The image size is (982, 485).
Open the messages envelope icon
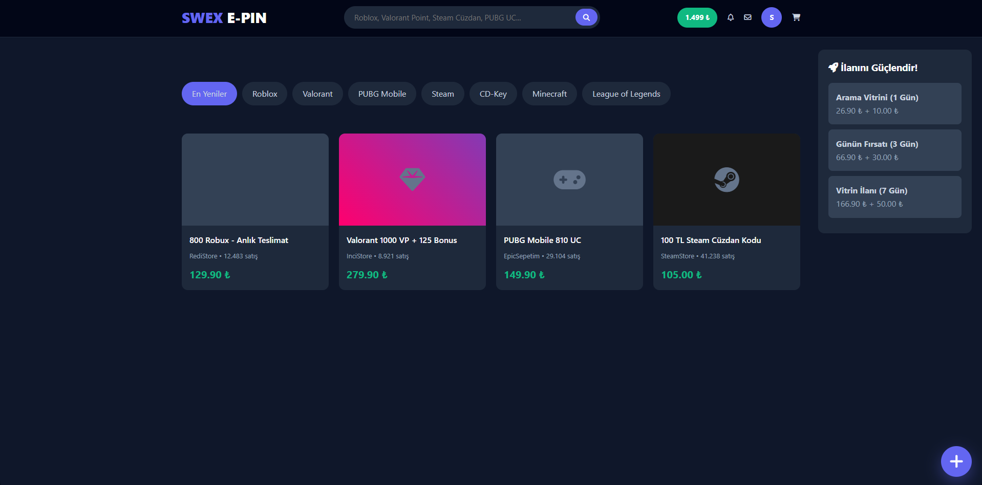click(x=748, y=17)
